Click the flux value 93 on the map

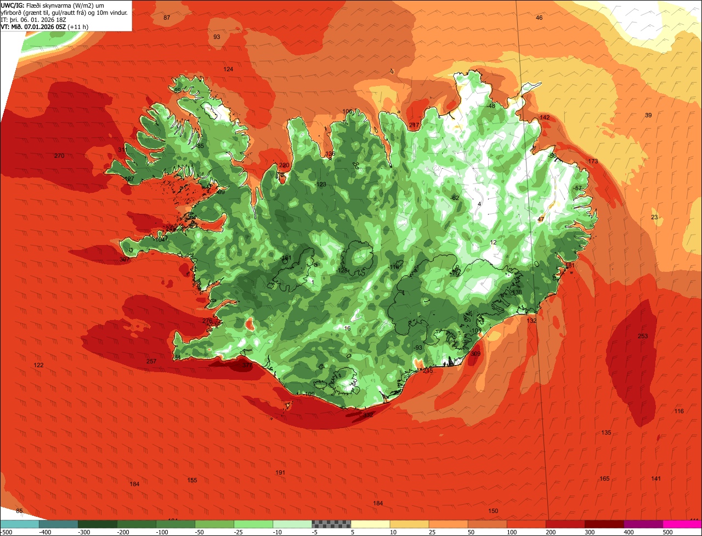click(217, 37)
